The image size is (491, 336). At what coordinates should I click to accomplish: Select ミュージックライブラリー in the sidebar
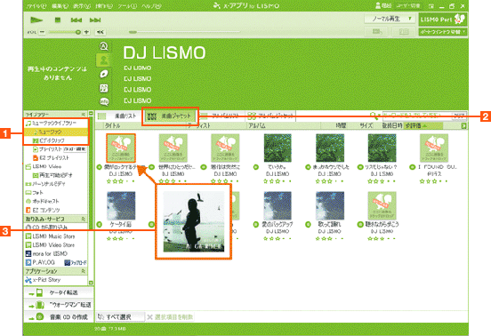point(51,123)
